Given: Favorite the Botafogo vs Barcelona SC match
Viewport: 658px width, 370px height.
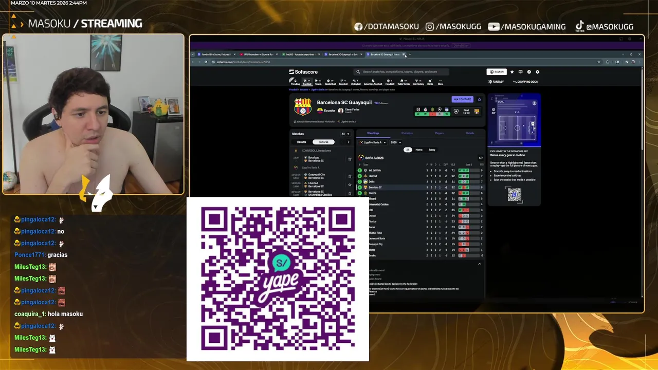Looking at the screenshot, I should [350, 159].
